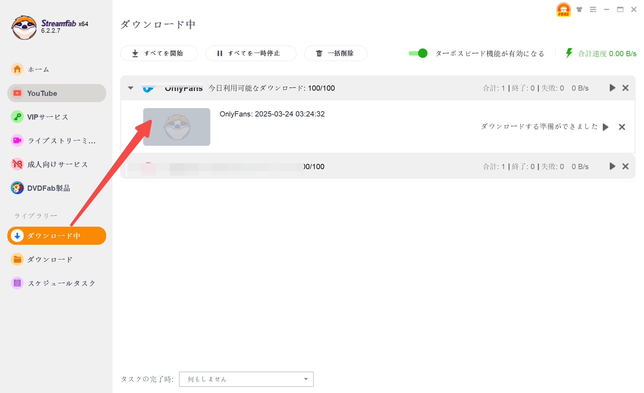644x393 pixels.
Task: Open DVDFab製品 section
Action: (x=57, y=188)
